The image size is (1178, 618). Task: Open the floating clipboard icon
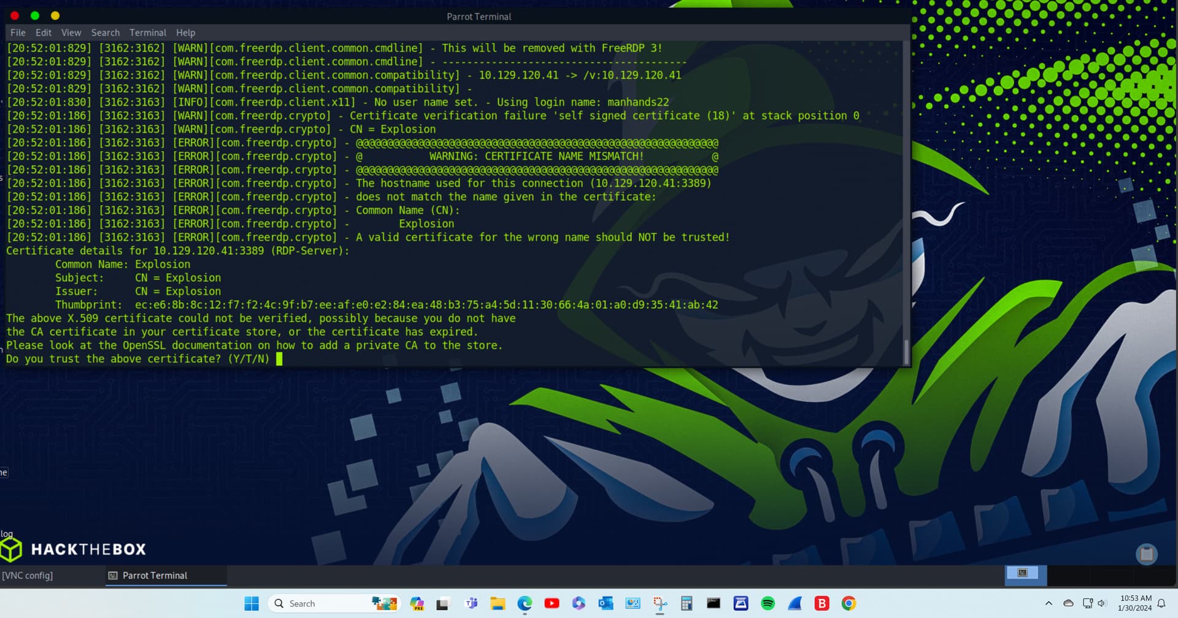pos(1145,554)
